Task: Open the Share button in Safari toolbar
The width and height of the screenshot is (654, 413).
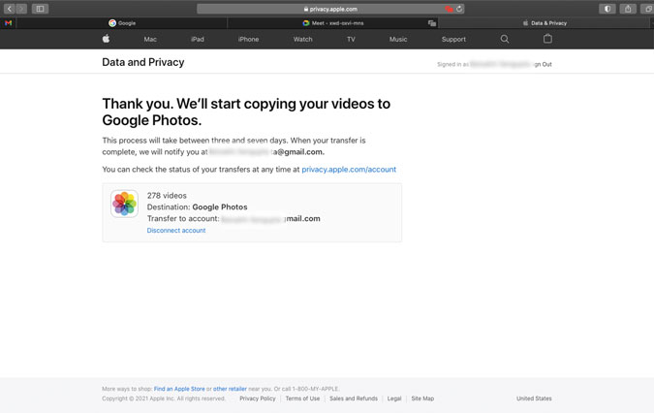Action: [628, 9]
